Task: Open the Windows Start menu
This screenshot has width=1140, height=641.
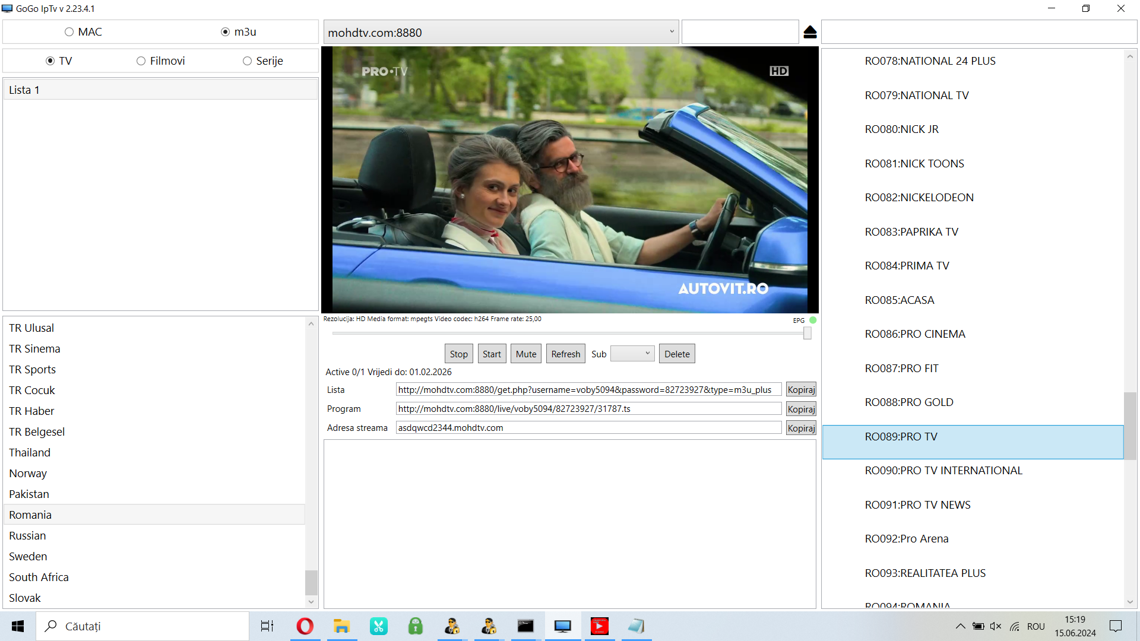Action: point(18,626)
